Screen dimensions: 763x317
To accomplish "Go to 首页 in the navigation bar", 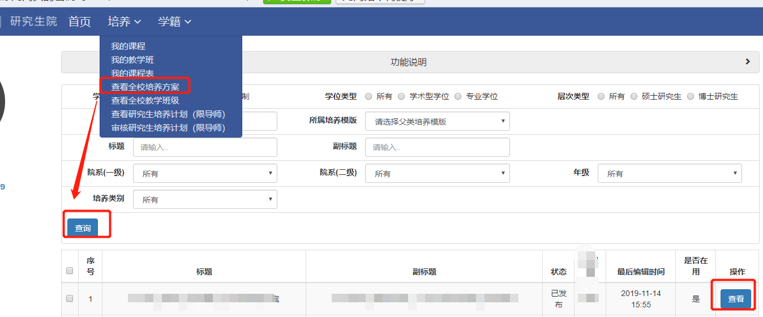I will (79, 22).
